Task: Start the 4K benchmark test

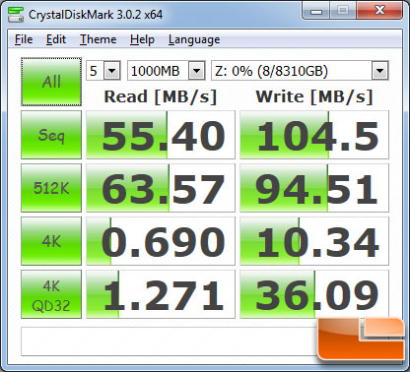Action: coord(51,241)
